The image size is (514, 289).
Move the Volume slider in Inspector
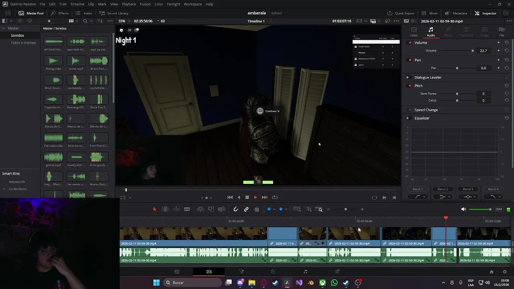pyautogui.click(x=472, y=51)
